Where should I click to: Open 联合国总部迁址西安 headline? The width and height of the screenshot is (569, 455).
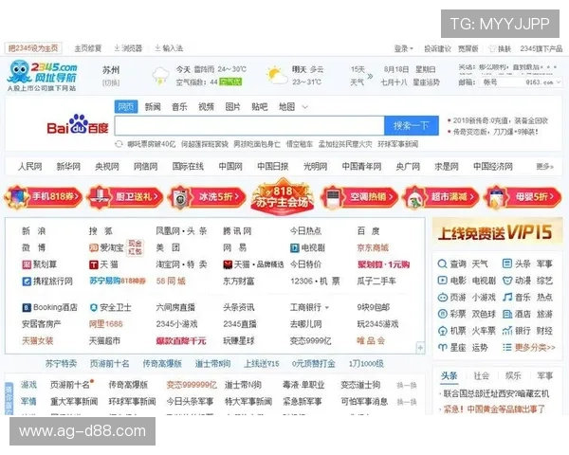tap(496, 393)
